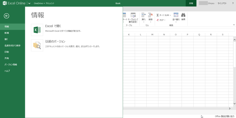The image size is (236, 118).
Task: Expand the 並べ替え dropdown arrow
Action: [176, 22]
